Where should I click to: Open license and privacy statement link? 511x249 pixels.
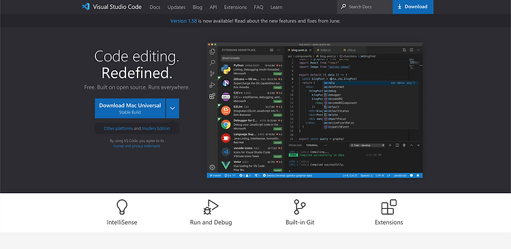point(136,146)
